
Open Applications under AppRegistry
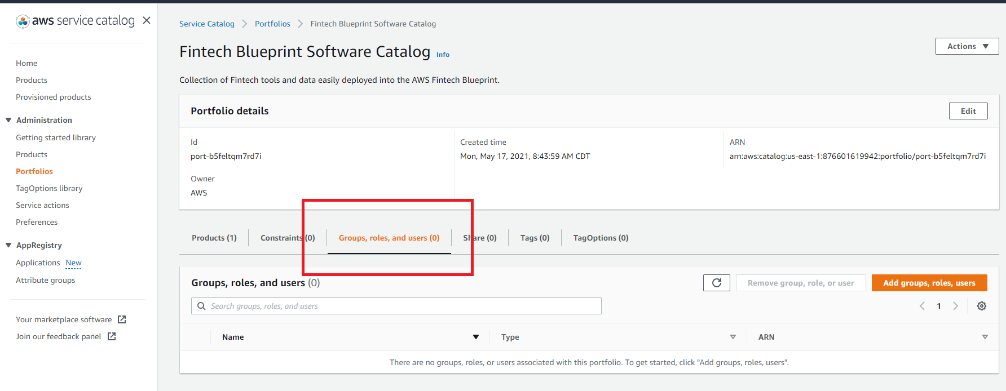click(x=38, y=263)
